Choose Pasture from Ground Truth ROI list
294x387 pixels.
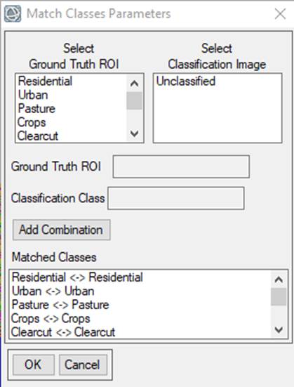coord(36,109)
